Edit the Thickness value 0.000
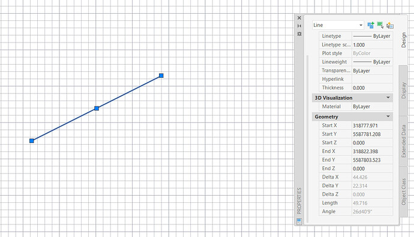The width and height of the screenshot is (414, 237). [x=372, y=88]
